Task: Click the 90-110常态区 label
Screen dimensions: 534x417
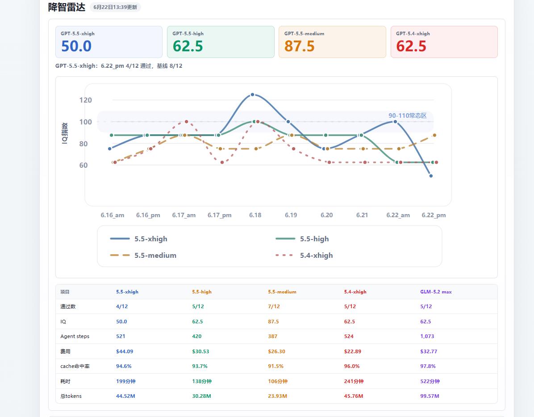Action: click(407, 116)
